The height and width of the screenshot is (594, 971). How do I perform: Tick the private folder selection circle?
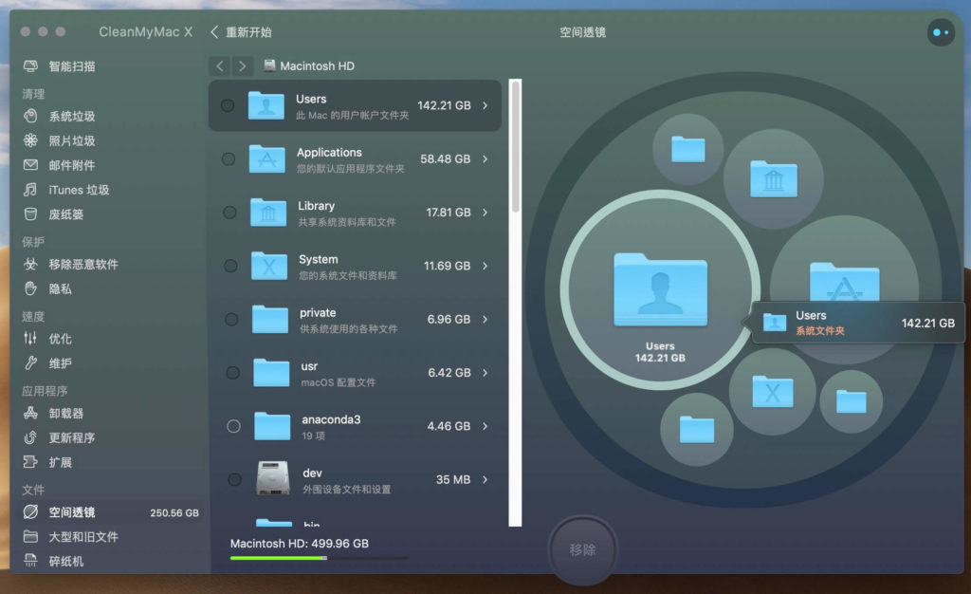coord(231,319)
